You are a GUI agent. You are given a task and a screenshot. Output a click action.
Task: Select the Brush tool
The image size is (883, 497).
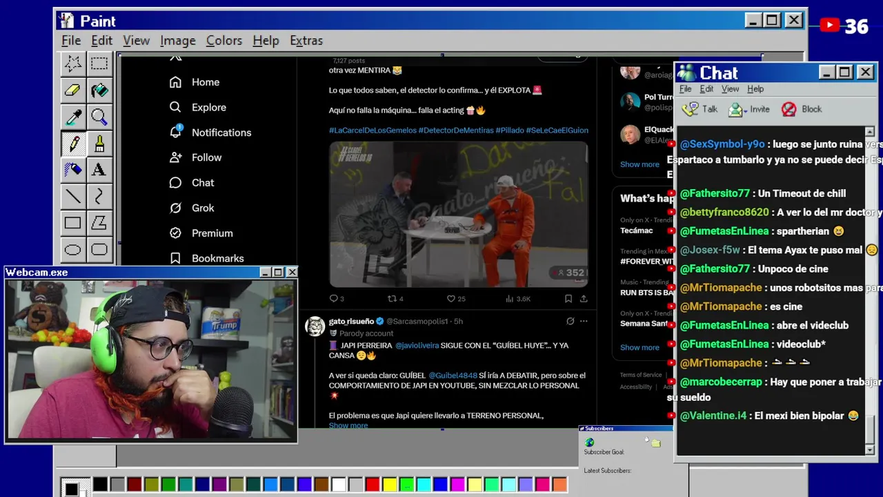[x=99, y=144]
